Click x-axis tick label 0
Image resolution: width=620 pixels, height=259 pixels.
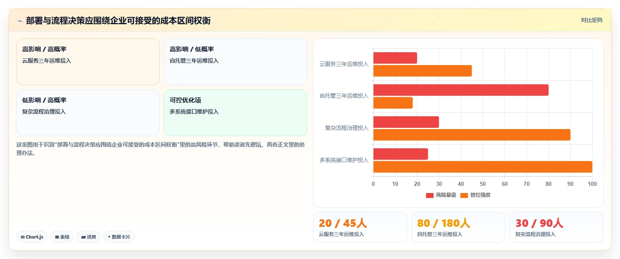pyautogui.click(x=373, y=184)
